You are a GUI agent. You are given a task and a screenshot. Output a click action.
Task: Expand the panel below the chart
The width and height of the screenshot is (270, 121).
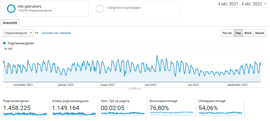click(135, 88)
